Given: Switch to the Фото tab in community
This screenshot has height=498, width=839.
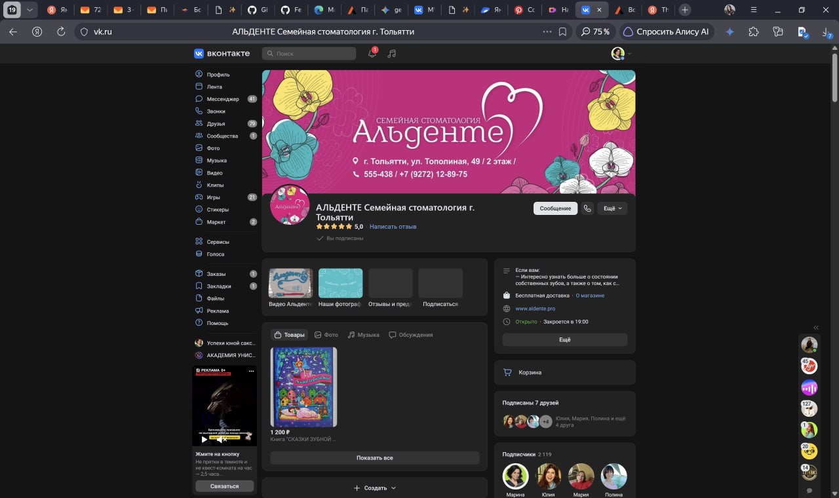Looking at the screenshot, I should coord(326,335).
